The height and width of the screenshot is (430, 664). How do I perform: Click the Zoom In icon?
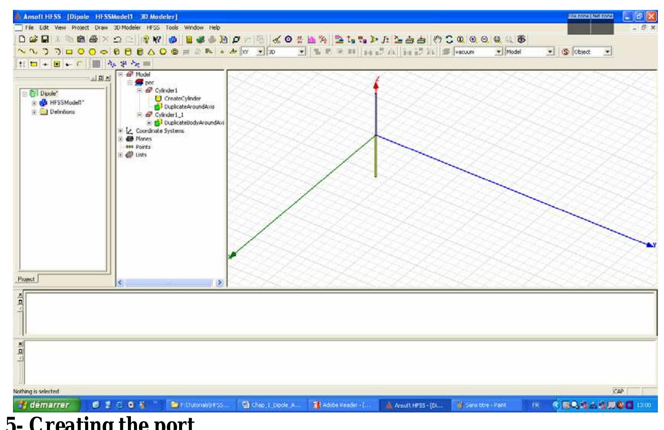[473, 39]
